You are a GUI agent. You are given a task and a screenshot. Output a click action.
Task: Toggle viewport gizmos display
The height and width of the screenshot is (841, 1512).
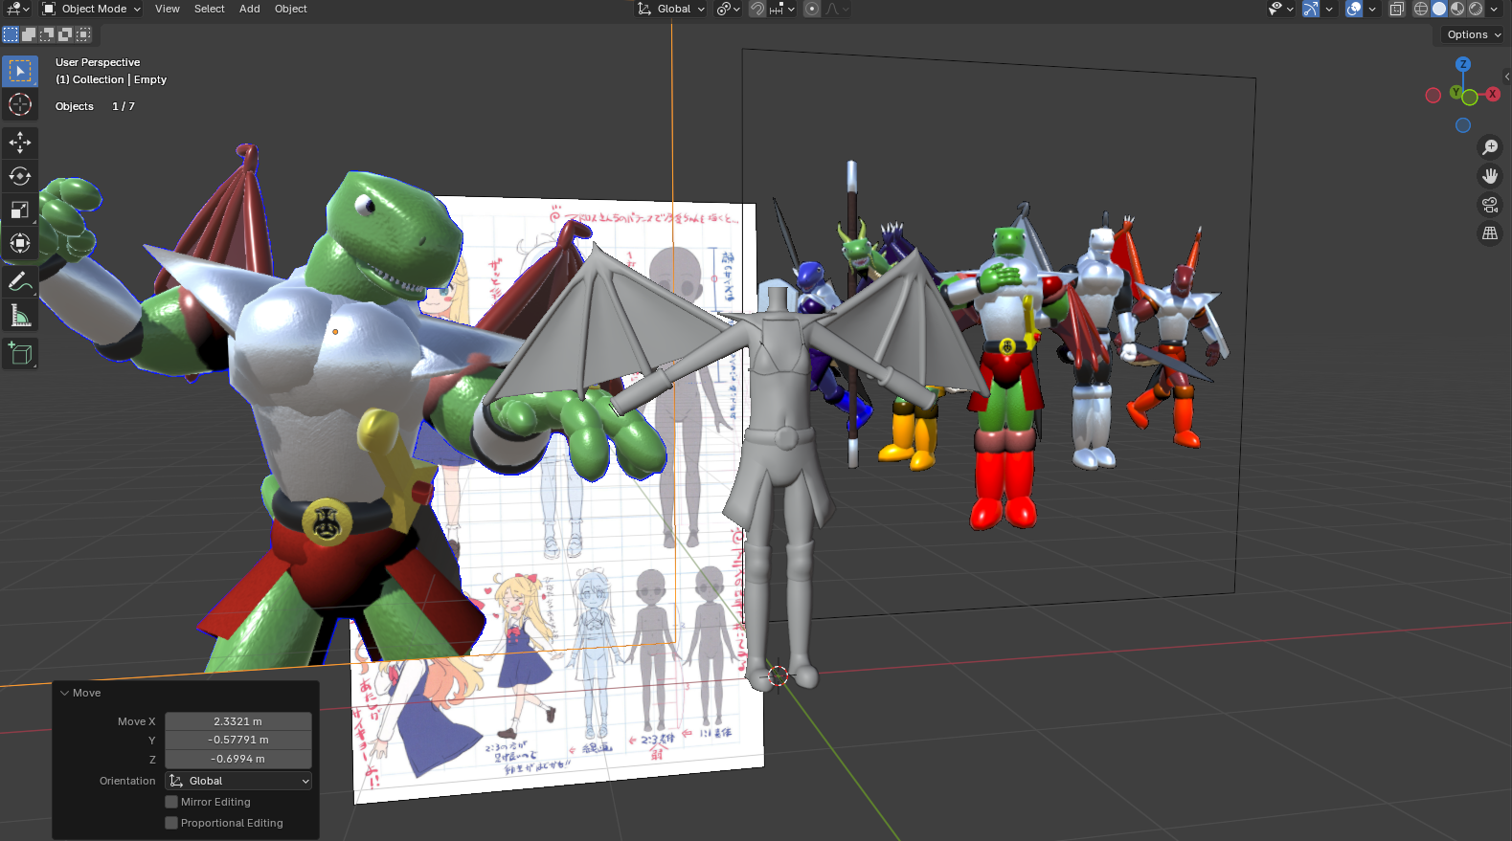(x=1311, y=9)
